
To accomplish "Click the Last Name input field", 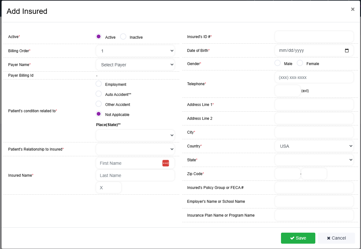I will [x=135, y=175].
